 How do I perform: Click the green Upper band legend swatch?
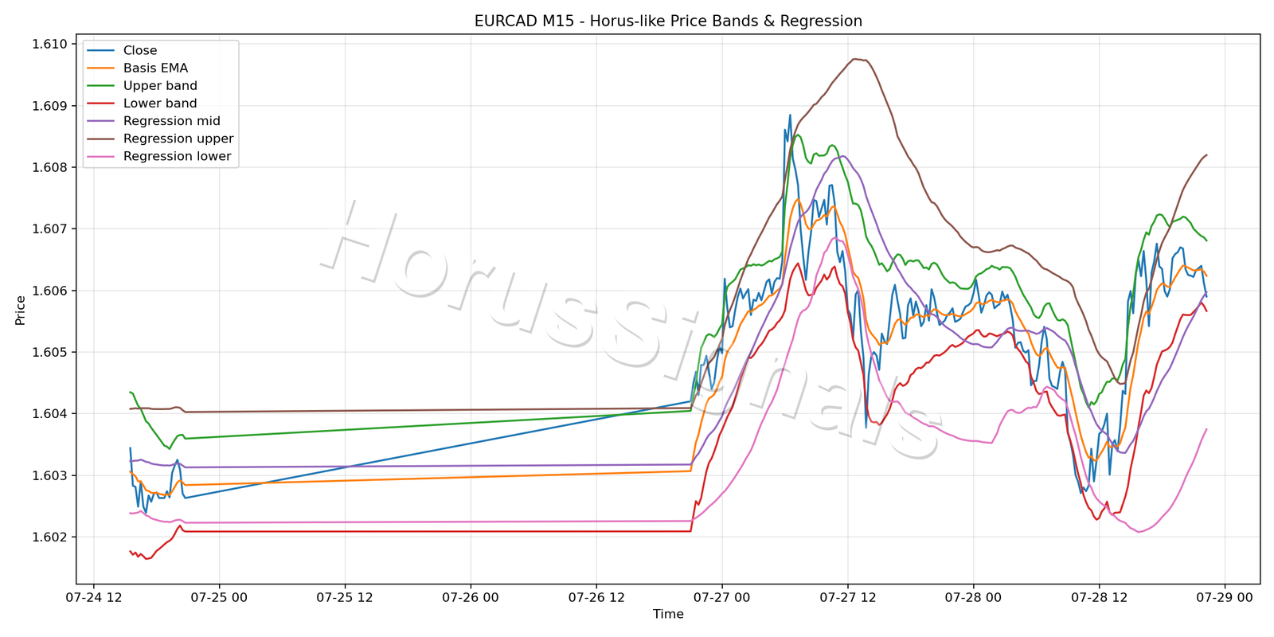coord(101,86)
